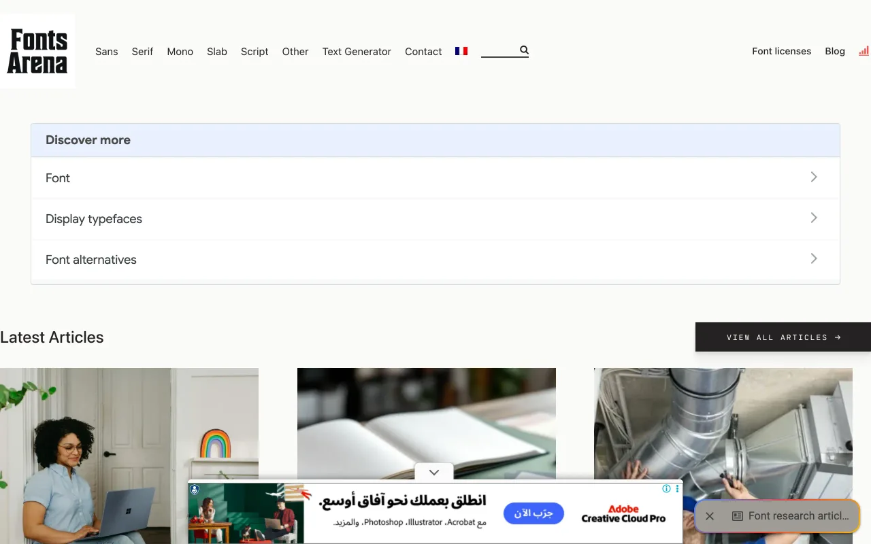Go to the Other fonts category
Viewport: 871px width, 544px height.
[295, 52]
